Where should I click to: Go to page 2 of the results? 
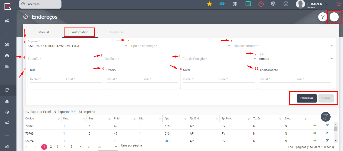coord(51,146)
